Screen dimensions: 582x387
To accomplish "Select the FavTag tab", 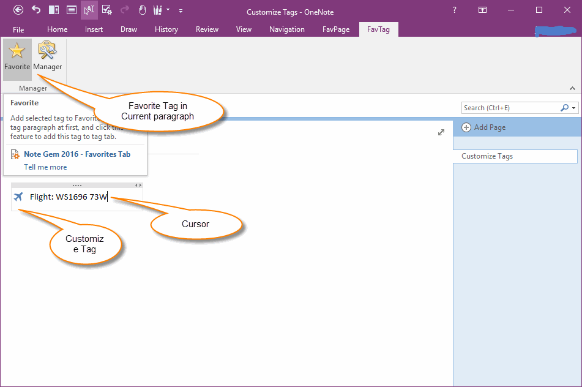I will pos(379,29).
